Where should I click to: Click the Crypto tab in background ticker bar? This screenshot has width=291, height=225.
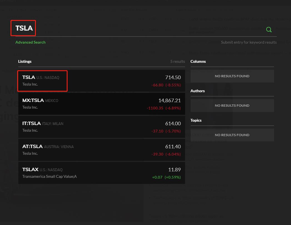tap(51, 10)
